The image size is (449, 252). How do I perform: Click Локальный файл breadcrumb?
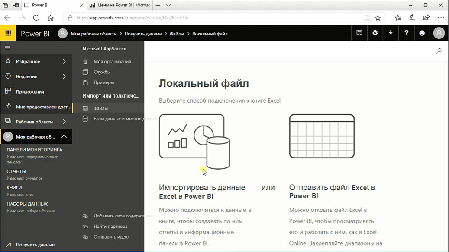(210, 34)
